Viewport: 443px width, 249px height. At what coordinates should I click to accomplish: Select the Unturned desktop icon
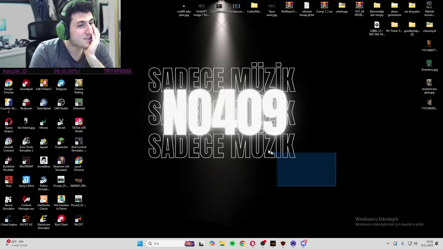[79, 104]
